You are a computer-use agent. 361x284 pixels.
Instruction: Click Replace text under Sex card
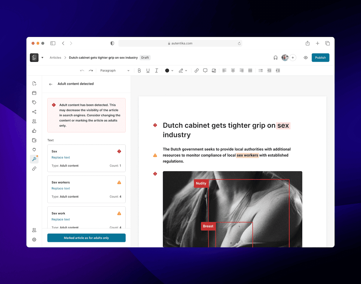pos(61,157)
